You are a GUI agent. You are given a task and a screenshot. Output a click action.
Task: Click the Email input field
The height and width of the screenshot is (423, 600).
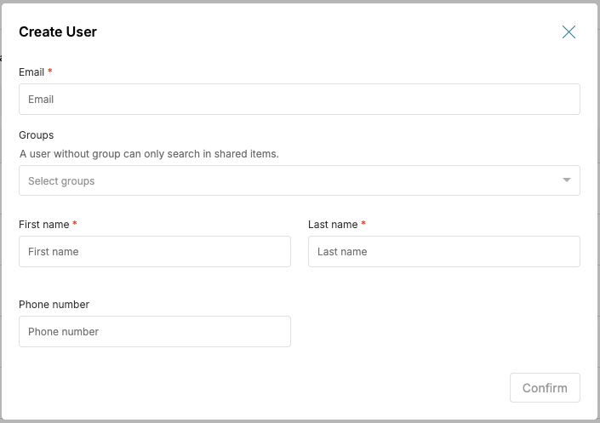pyautogui.click(x=299, y=100)
